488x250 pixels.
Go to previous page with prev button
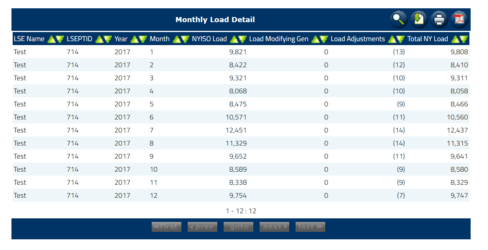tap(202, 227)
